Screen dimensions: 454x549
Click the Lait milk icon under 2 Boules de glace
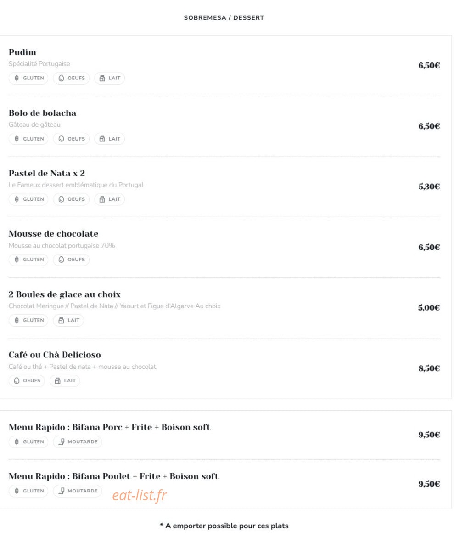(61, 320)
